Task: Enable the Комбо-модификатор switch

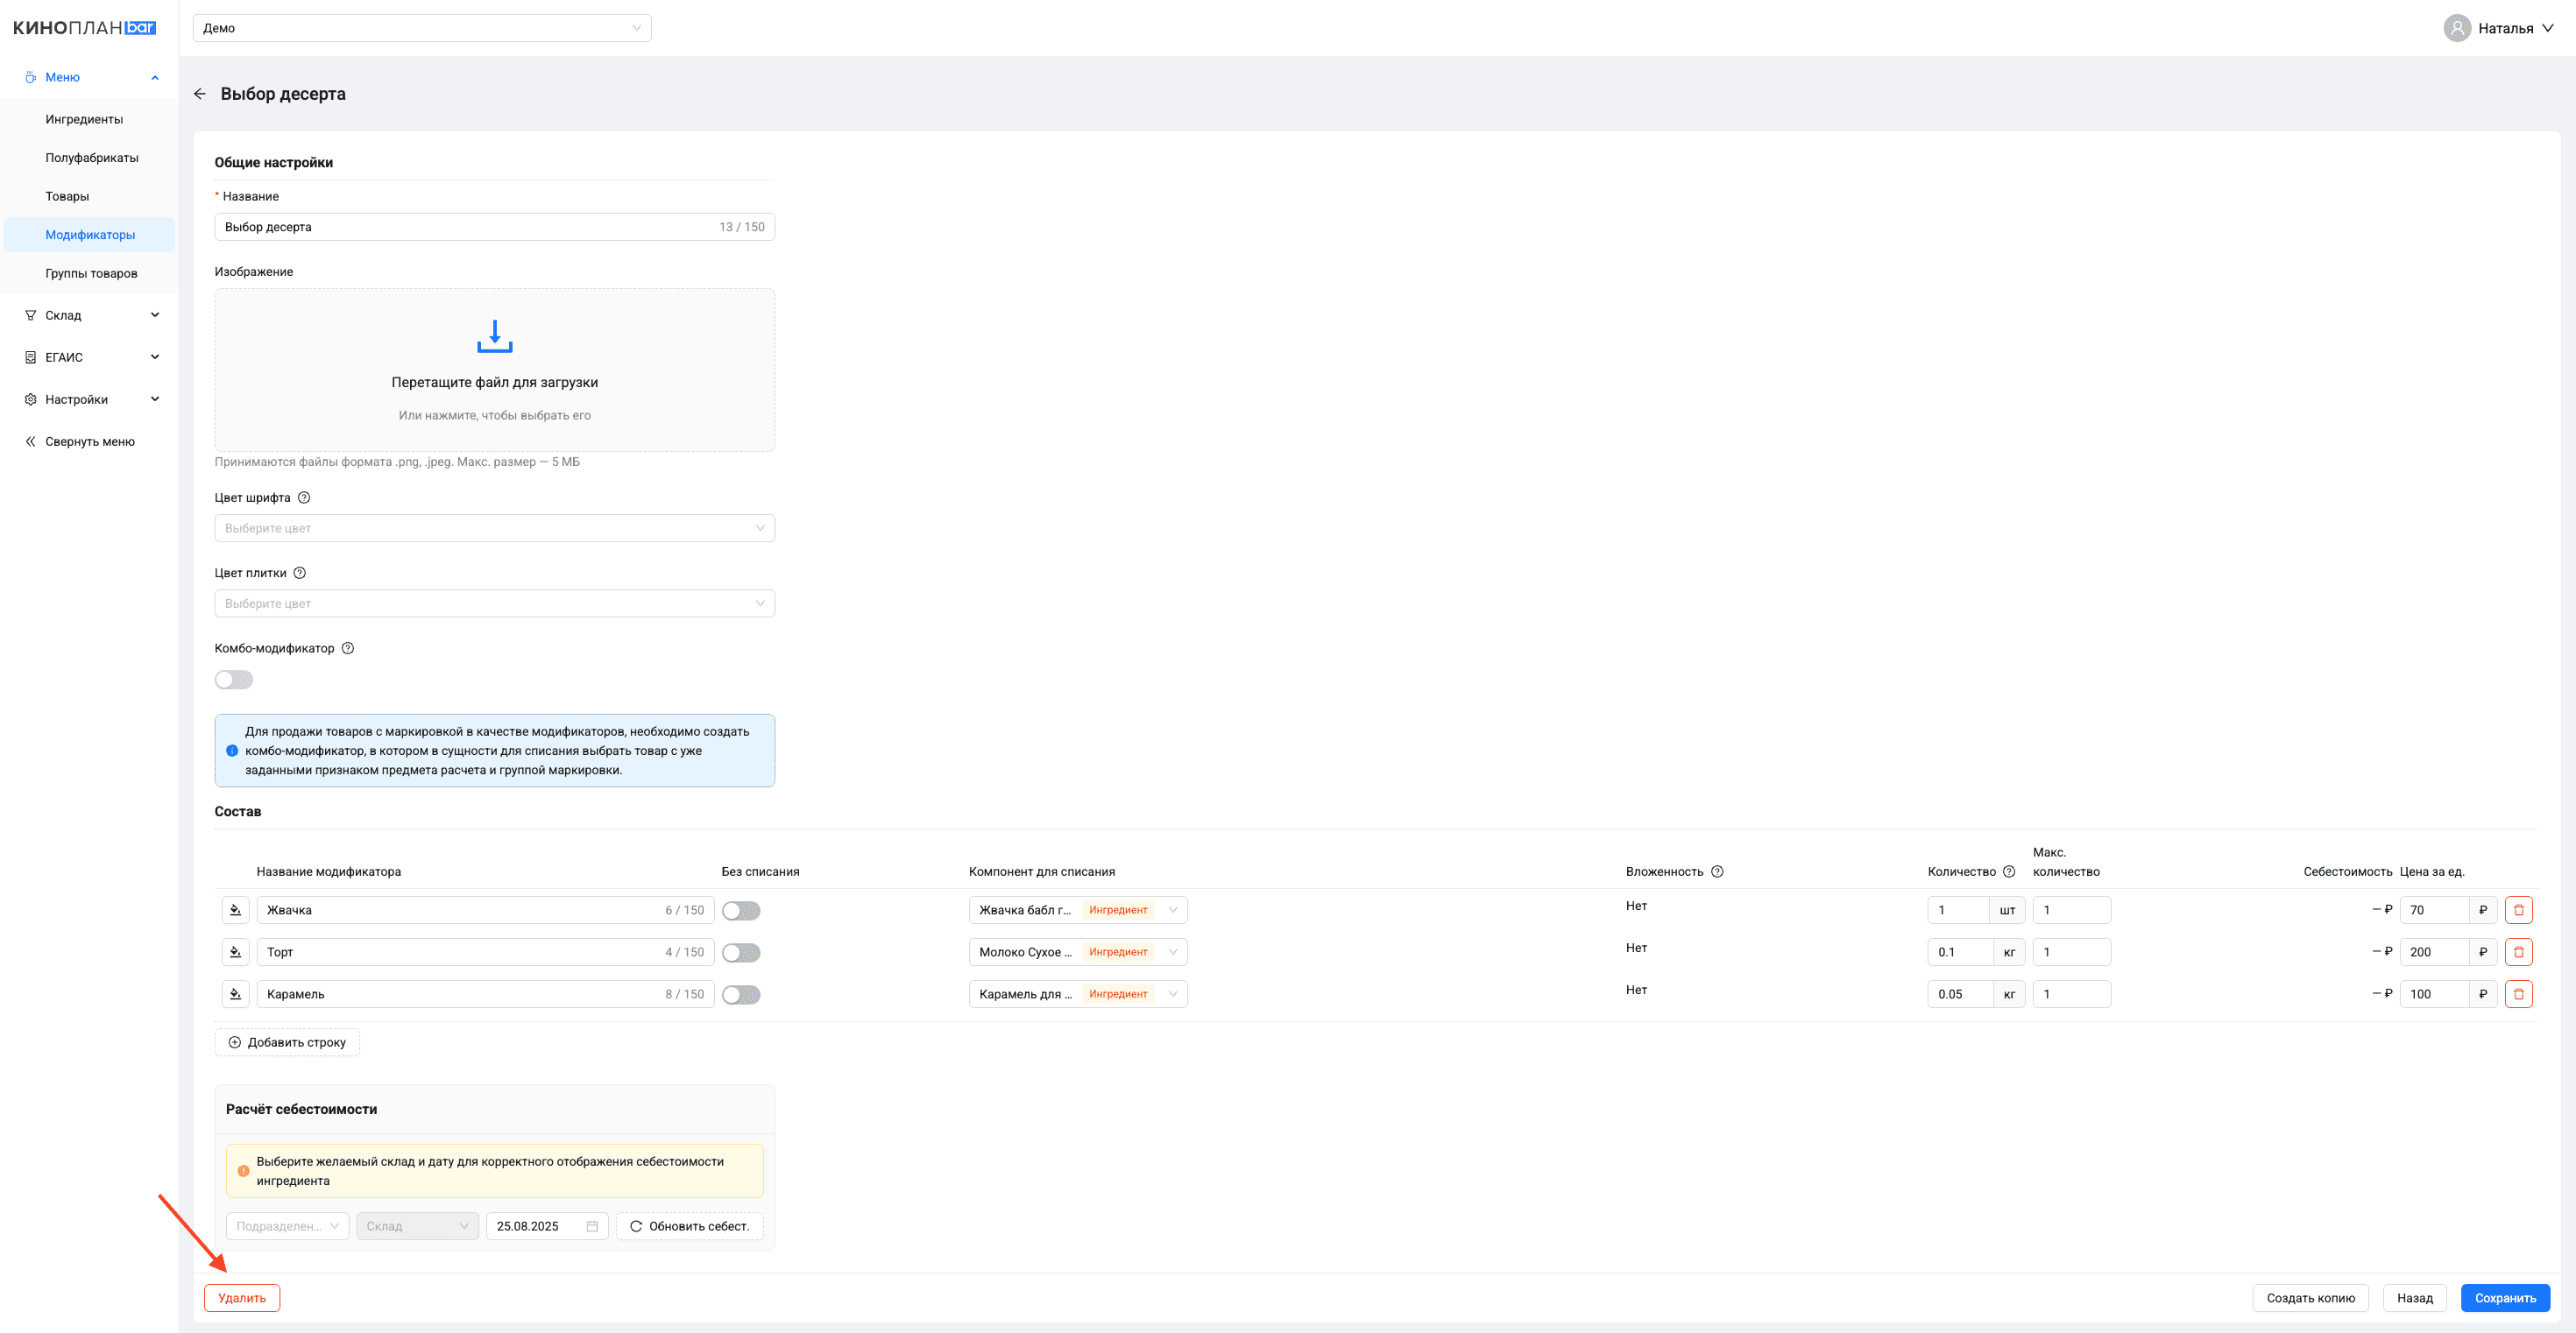Action: pos(234,680)
